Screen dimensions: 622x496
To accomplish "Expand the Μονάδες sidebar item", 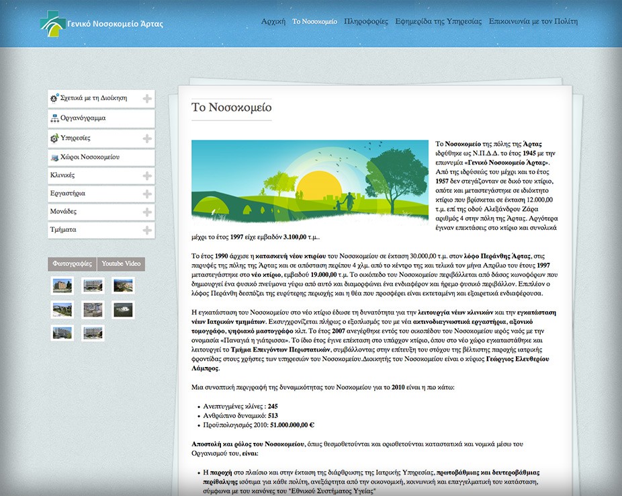I will tap(147, 212).
